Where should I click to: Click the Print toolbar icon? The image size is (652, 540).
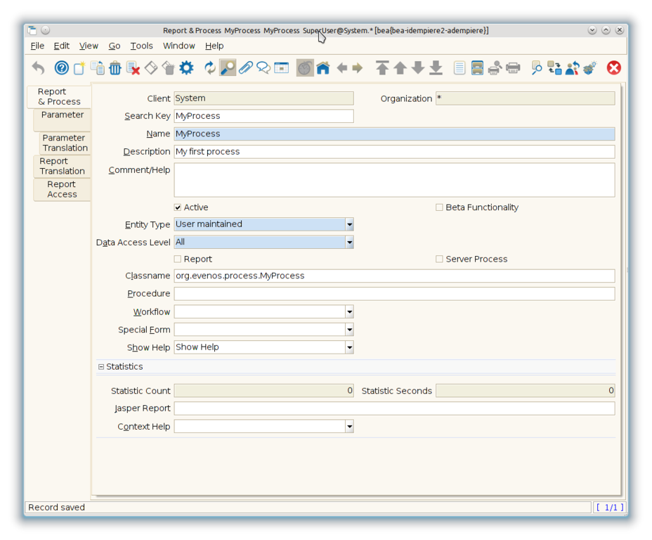(x=513, y=67)
